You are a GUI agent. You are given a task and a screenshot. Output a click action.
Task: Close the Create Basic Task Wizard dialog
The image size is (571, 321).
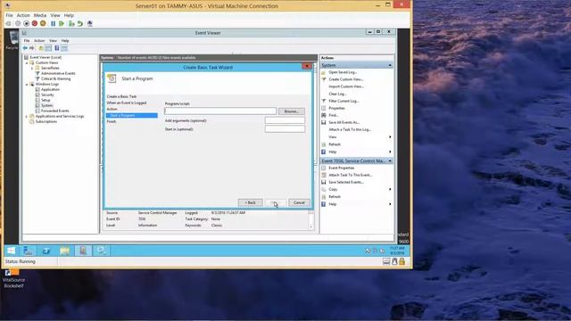click(307, 66)
